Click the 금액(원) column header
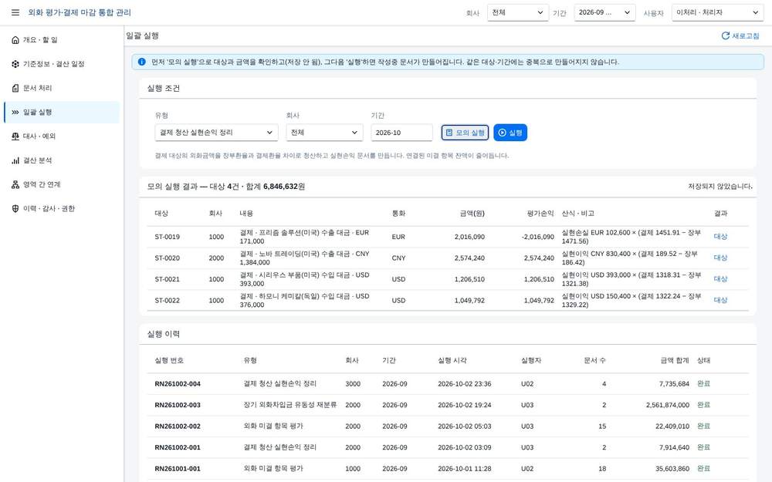Viewport: 772px width, 482px height. pyautogui.click(x=472, y=214)
